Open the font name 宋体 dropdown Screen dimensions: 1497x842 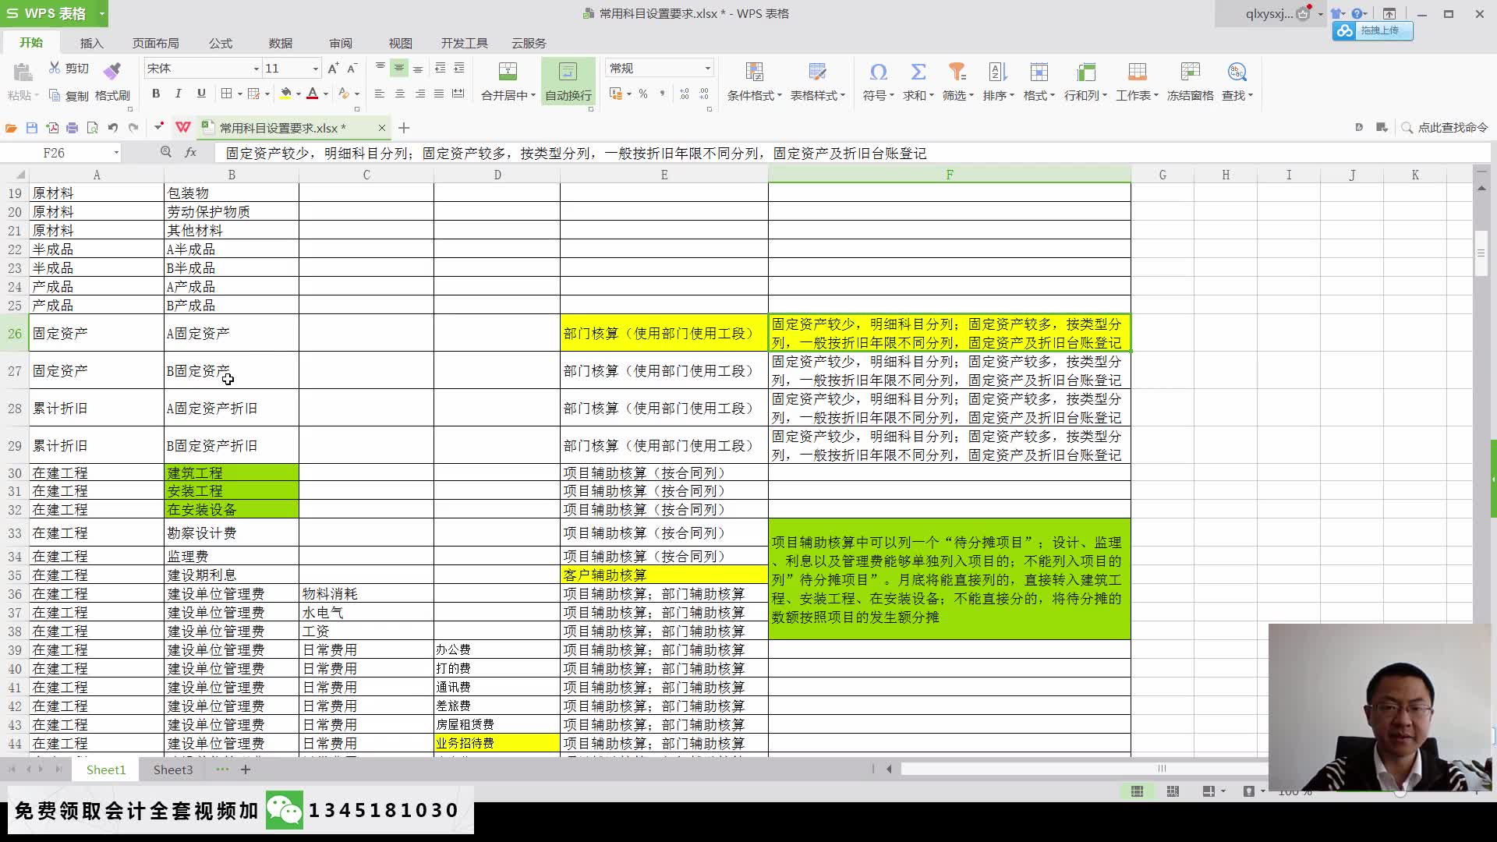tap(256, 69)
